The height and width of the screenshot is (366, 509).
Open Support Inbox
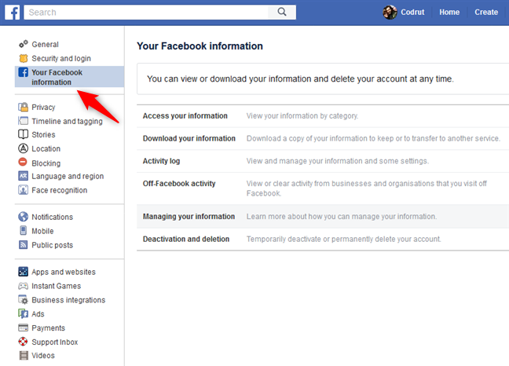55,342
